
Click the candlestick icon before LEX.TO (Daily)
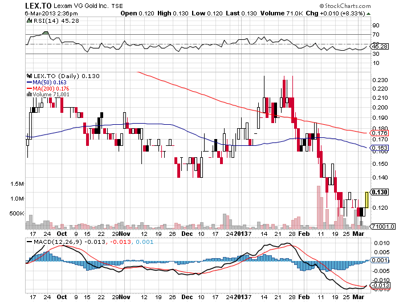coord(29,76)
